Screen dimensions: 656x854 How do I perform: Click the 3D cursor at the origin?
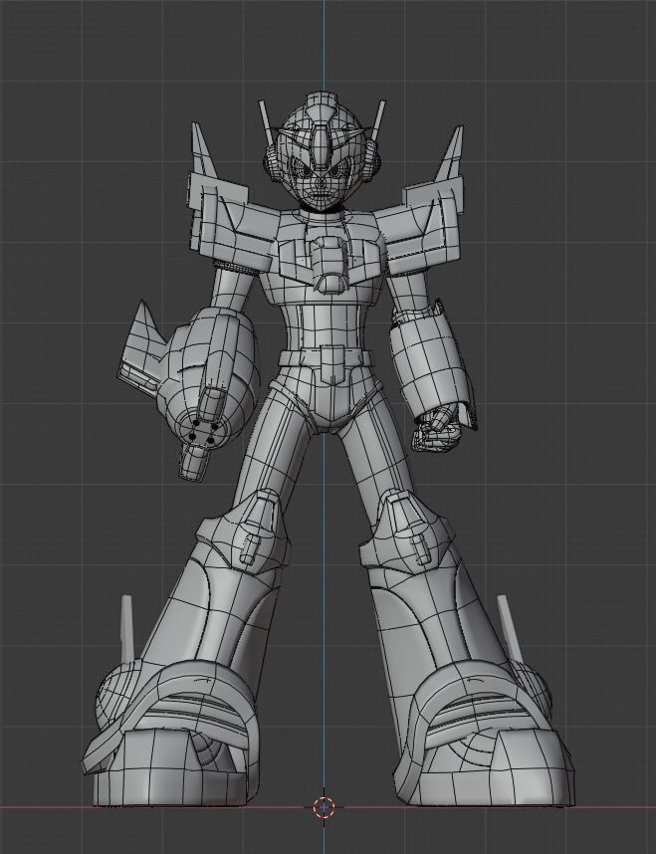[x=324, y=807]
